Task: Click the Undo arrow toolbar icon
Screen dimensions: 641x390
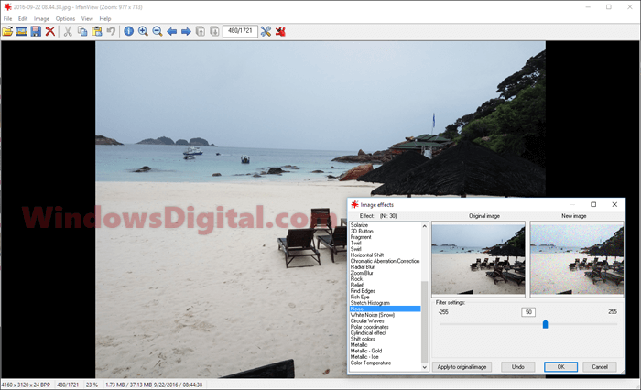Action: click(x=111, y=31)
